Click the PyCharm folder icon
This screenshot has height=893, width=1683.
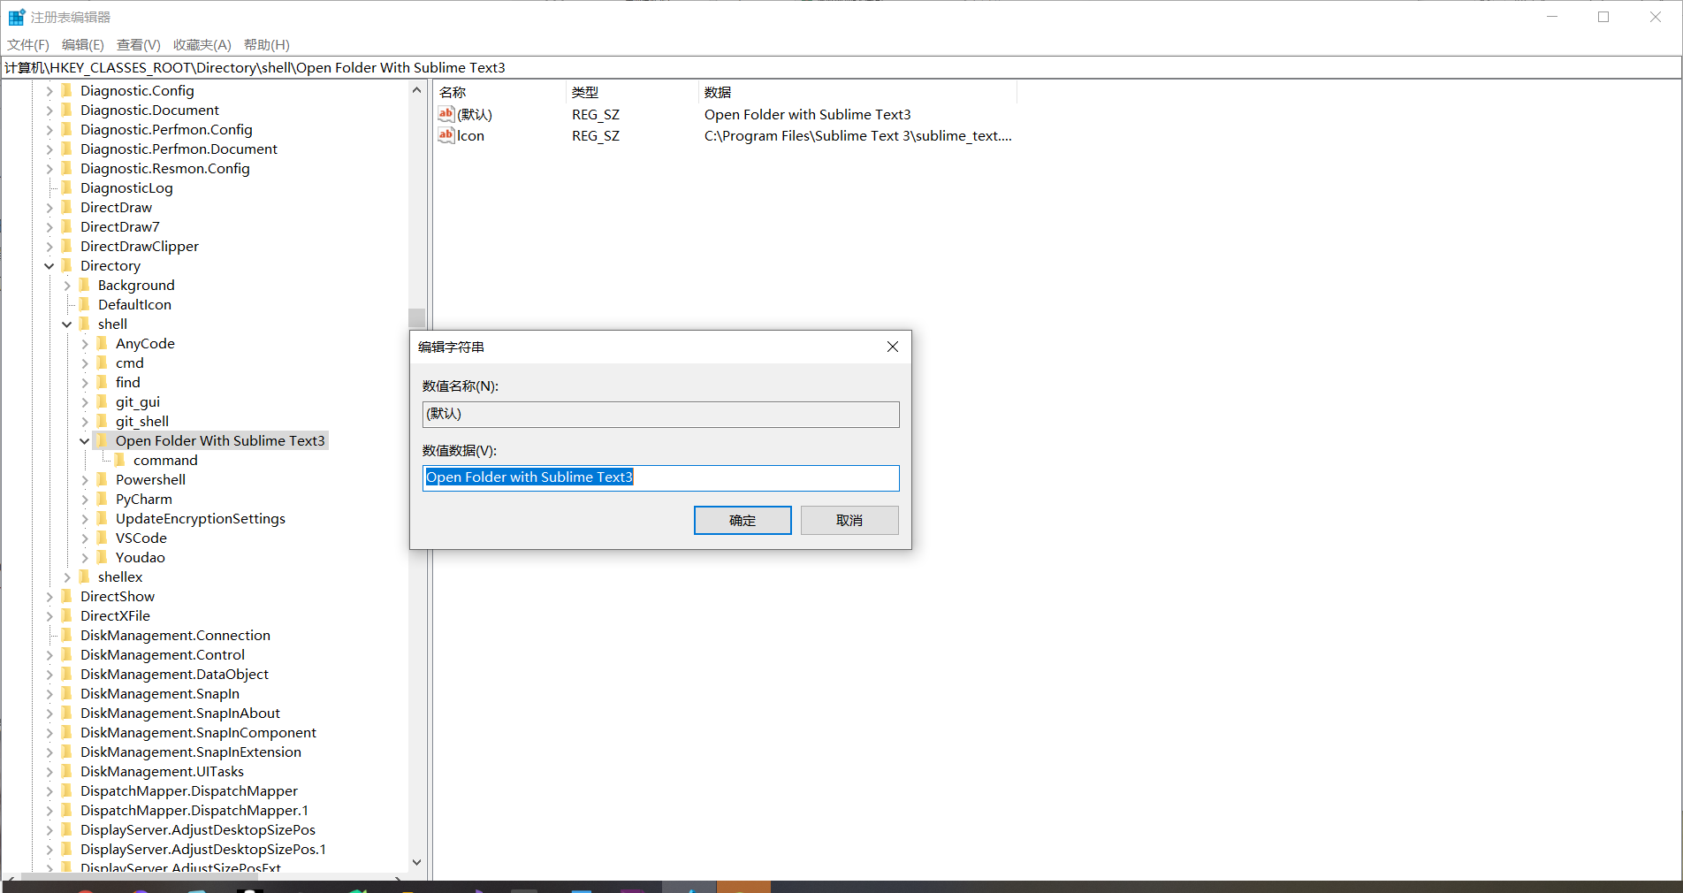[102, 499]
